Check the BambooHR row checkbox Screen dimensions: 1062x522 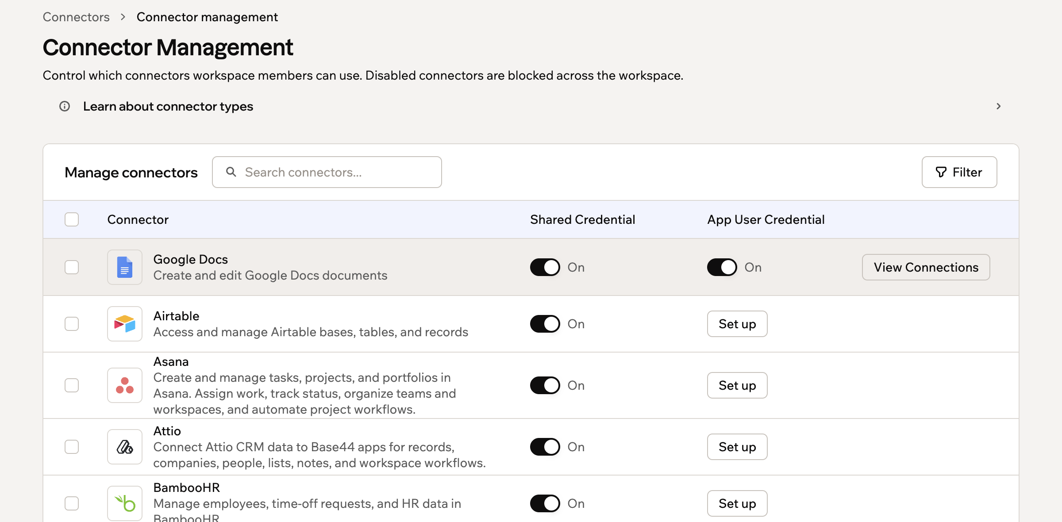72,503
